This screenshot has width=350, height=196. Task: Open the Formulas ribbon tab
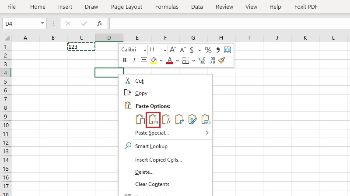[x=167, y=7]
